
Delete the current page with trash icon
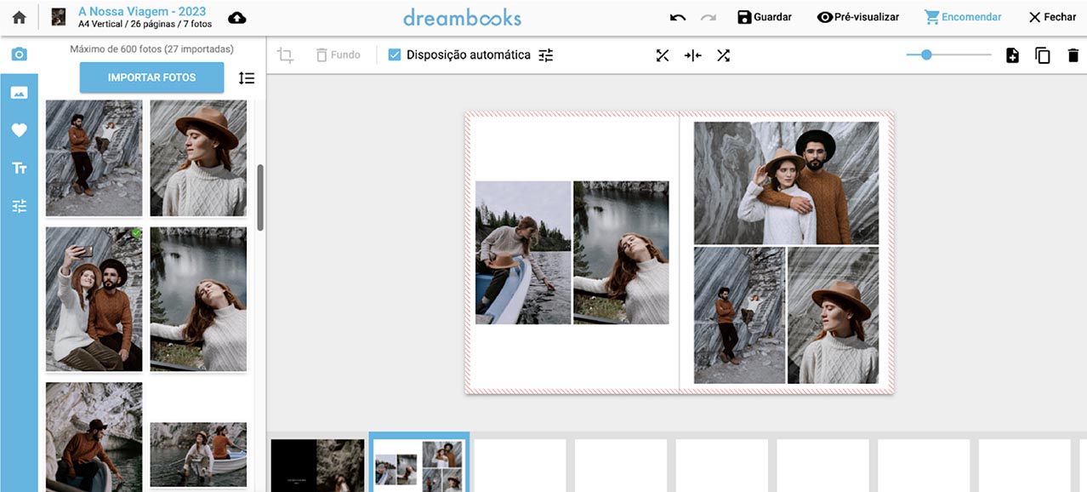1073,55
